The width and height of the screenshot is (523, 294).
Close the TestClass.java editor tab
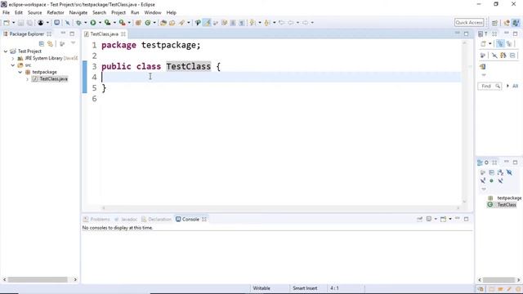coord(123,34)
